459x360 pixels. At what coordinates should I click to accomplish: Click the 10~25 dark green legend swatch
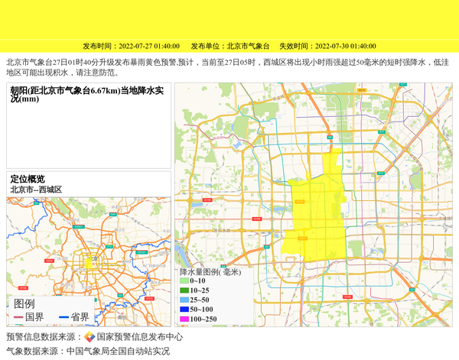click(x=184, y=290)
